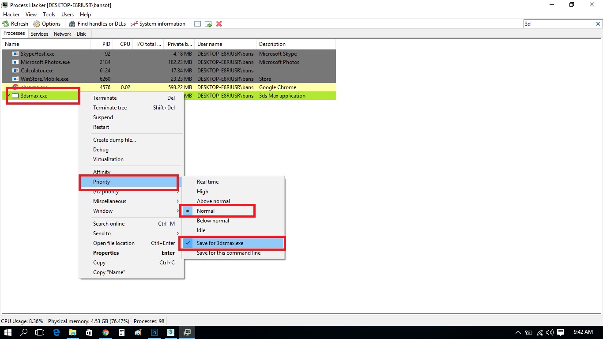Collapse the 3dsmax.exe tree node
Screen dimensions: 603x339
[8, 96]
